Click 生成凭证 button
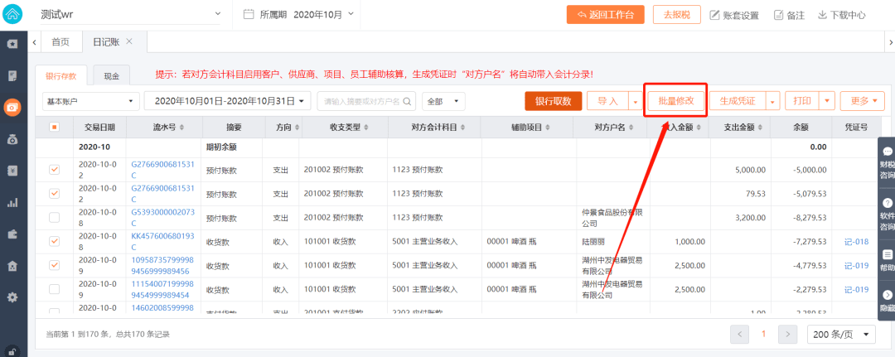The width and height of the screenshot is (895, 357). pyautogui.click(x=738, y=101)
